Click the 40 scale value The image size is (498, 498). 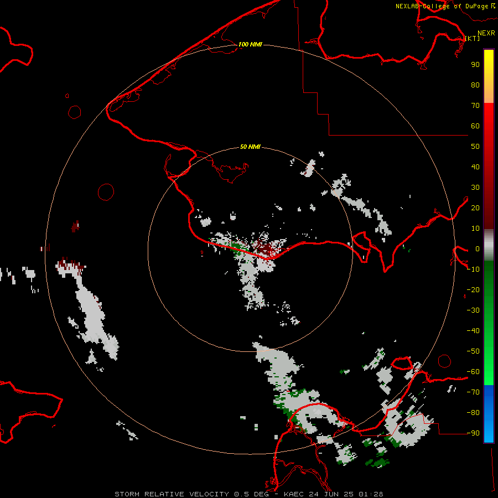[475, 167]
